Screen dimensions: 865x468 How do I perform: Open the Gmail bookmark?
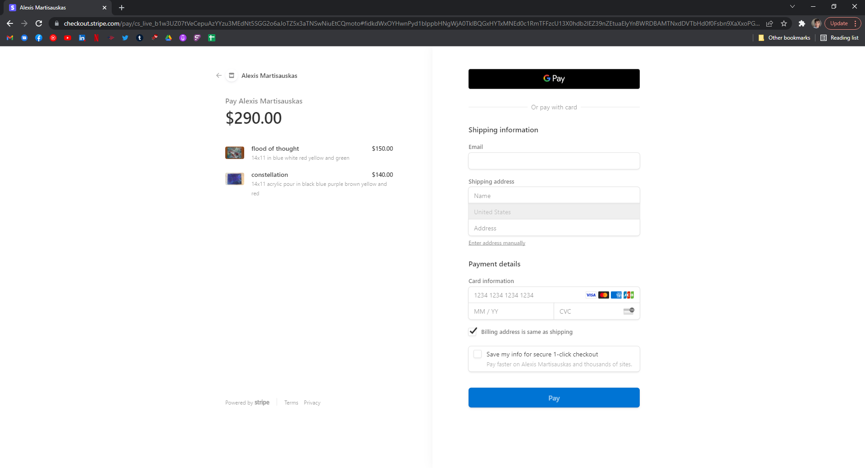pyautogui.click(x=10, y=38)
